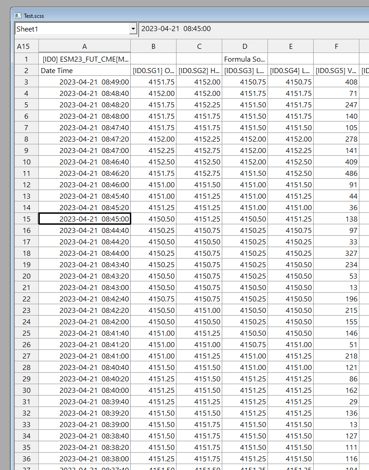Image resolution: width=369 pixels, height=470 pixels.
Task: Select column A header
Action: (x=85, y=47)
